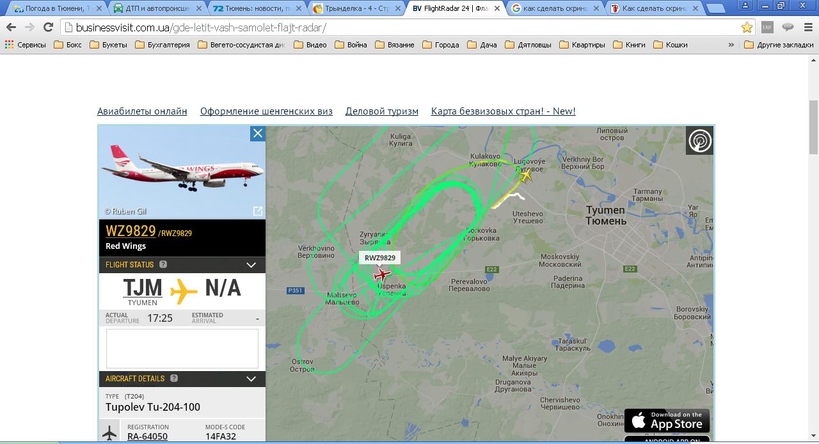Click the page vertical scrollbar thumb
This screenshot has width=819, height=444.
click(x=813, y=127)
